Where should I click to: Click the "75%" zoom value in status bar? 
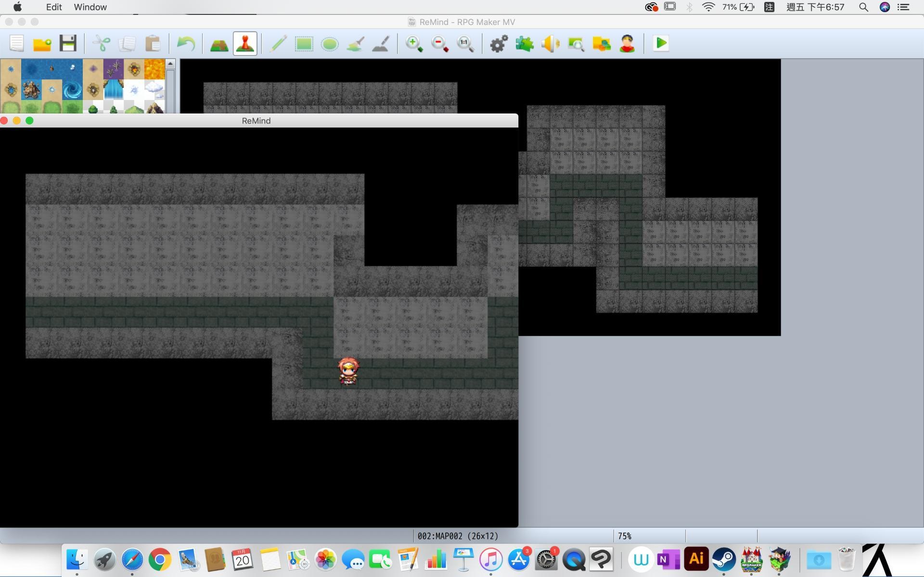pos(625,536)
